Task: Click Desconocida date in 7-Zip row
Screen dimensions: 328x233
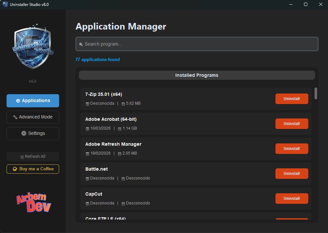Action: click(x=102, y=103)
